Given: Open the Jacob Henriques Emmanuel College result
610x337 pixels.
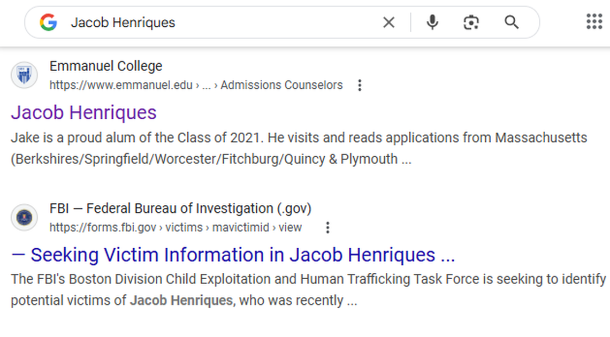Looking at the screenshot, I should click(x=83, y=112).
